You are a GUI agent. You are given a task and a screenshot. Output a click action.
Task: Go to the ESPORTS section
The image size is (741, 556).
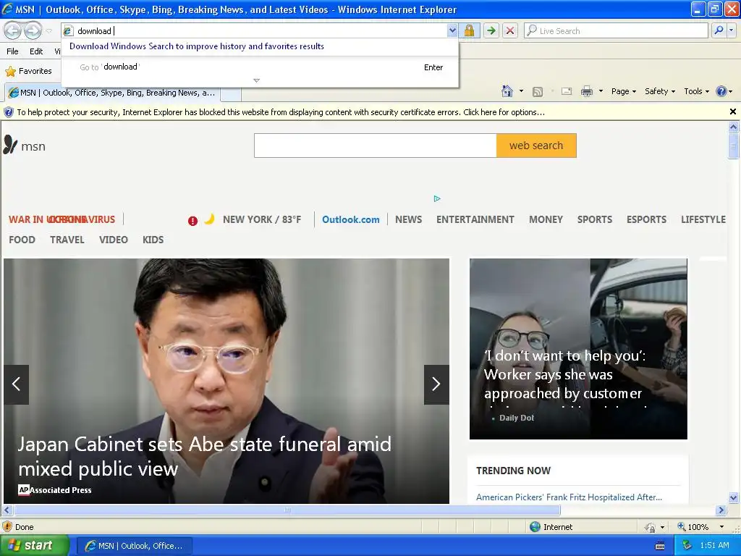(x=646, y=219)
